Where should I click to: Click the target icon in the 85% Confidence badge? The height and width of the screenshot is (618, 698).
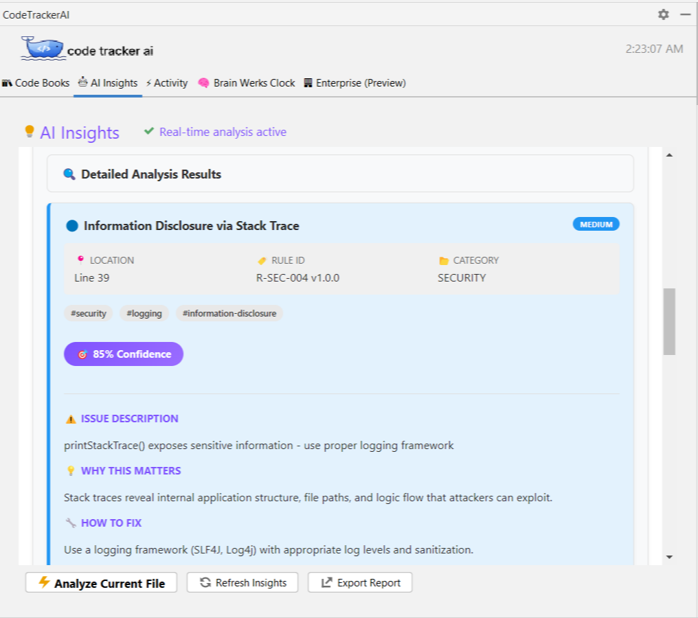click(83, 354)
